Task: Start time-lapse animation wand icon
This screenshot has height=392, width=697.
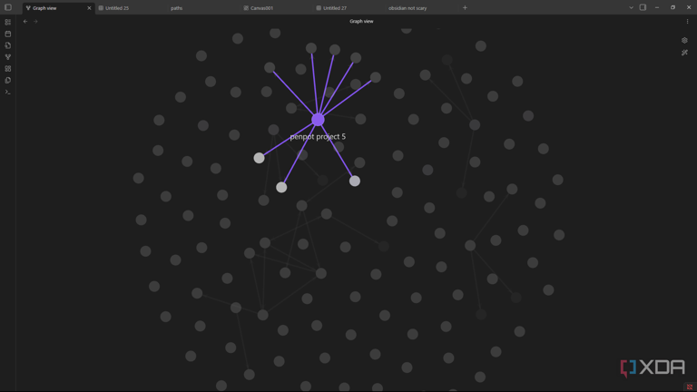Action: click(x=684, y=53)
